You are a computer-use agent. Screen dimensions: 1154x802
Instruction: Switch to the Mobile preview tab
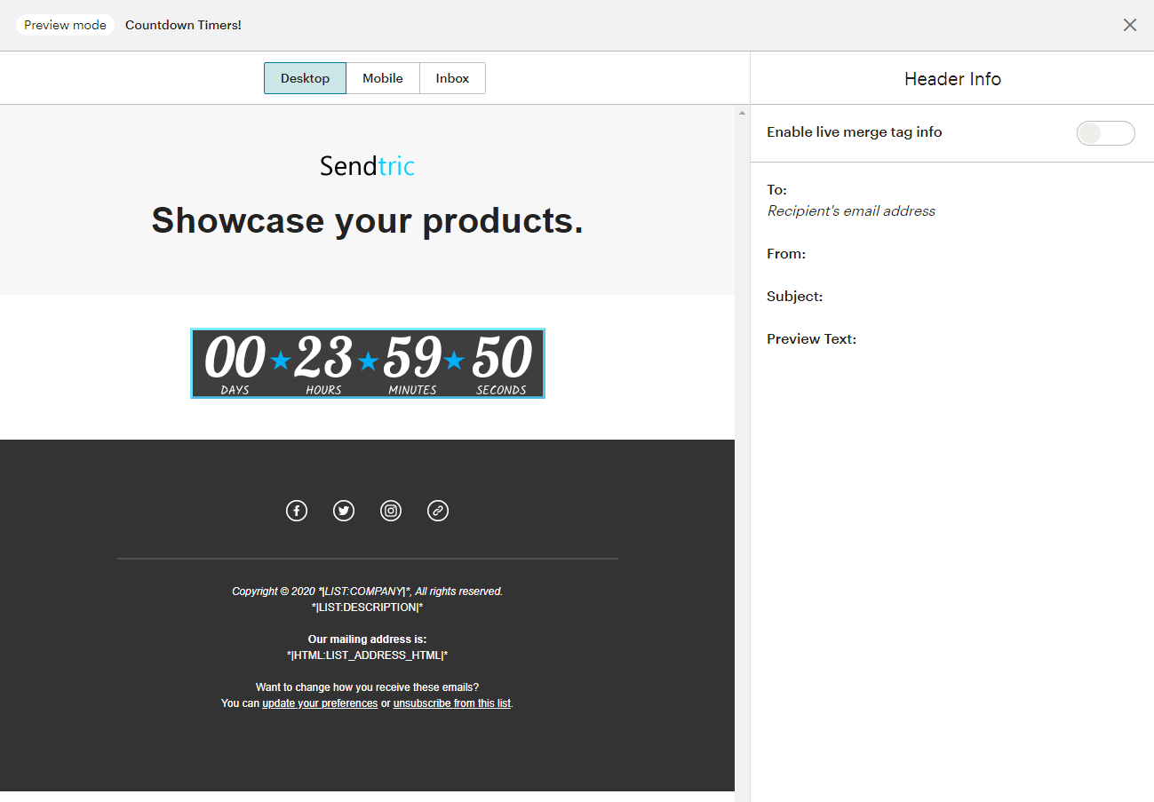383,78
